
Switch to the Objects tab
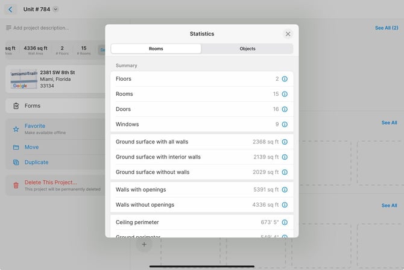(247, 49)
